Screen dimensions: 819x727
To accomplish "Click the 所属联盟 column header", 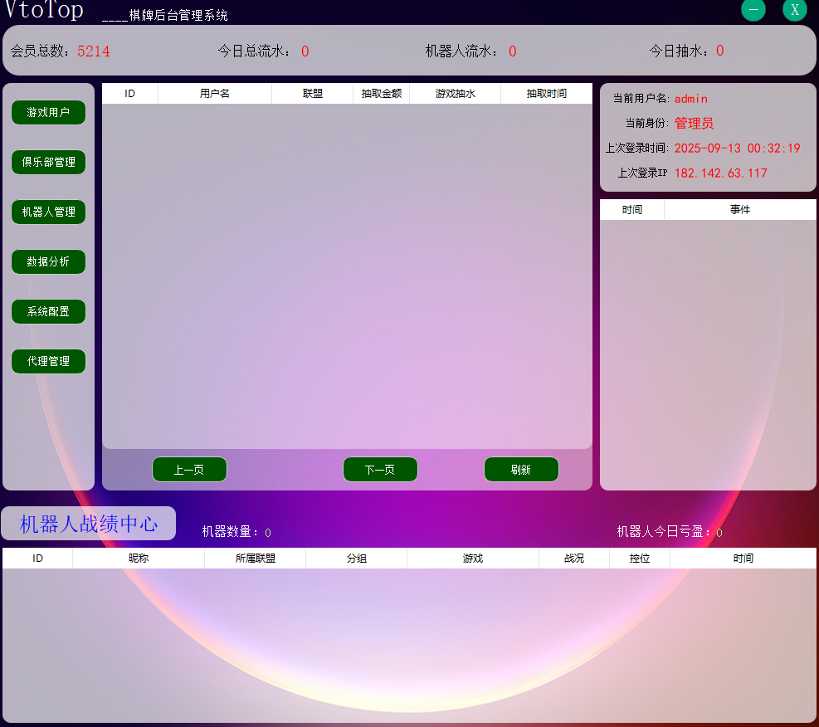I will click(x=255, y=559).
